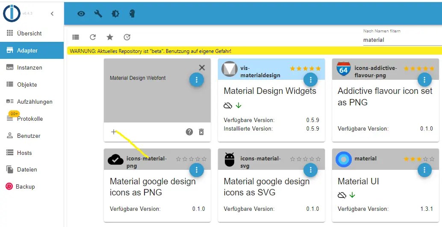Open Protokolle in sidebar
442x227 pixels.
coord(32,119)
